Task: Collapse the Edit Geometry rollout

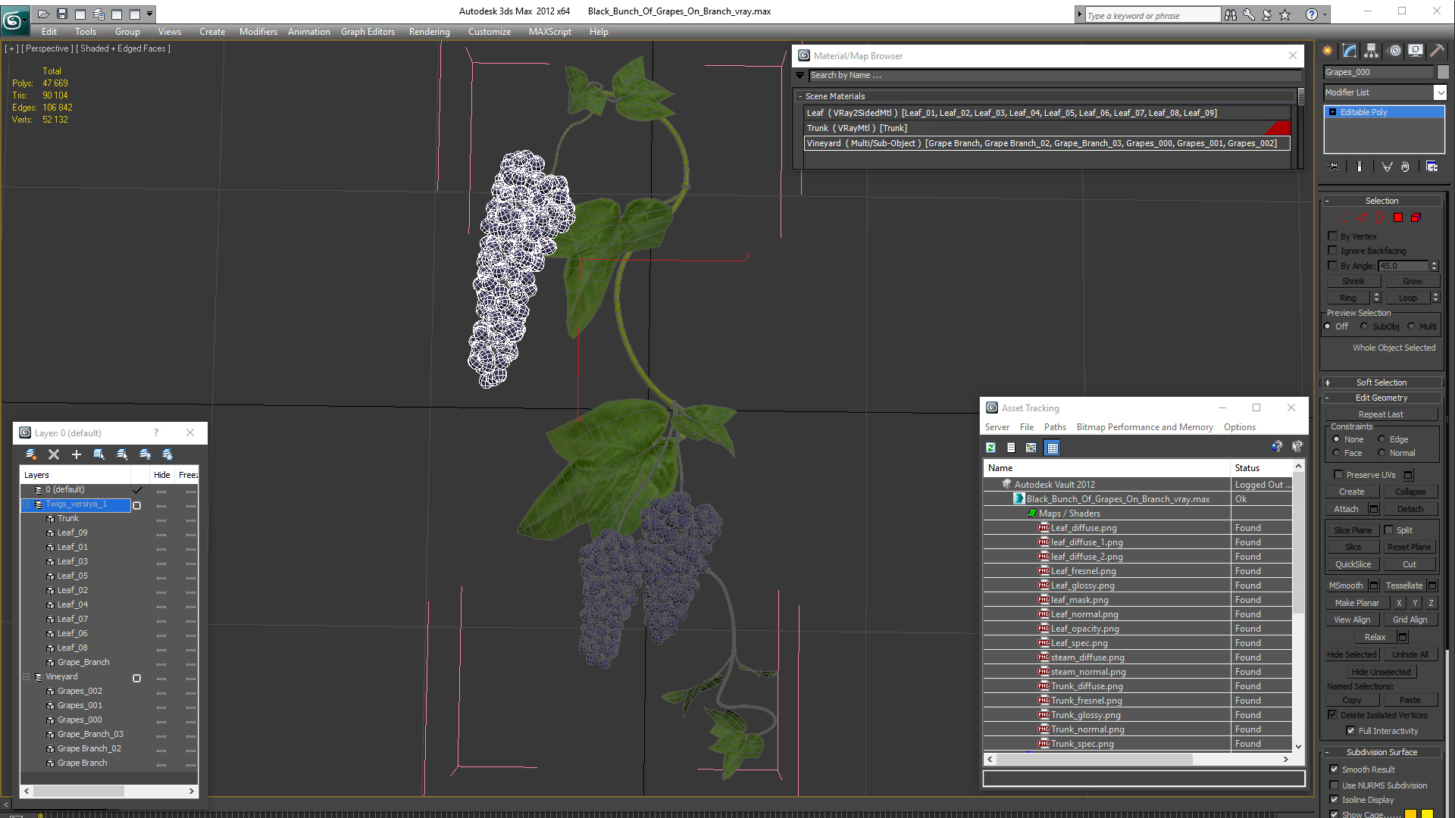Action: tap(1381, 398)
